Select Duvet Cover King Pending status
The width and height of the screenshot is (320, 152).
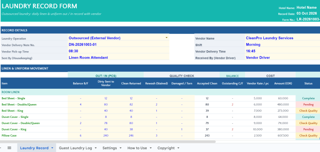tap(308, 130)
